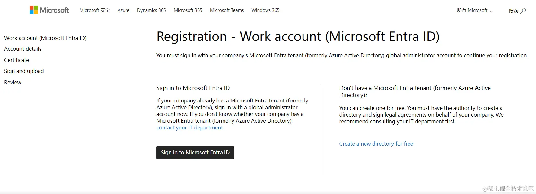This screenshot has height=194, width=536.
Task: Go to Dynamics 365 nav item
Action: click(x=151, y=10)
